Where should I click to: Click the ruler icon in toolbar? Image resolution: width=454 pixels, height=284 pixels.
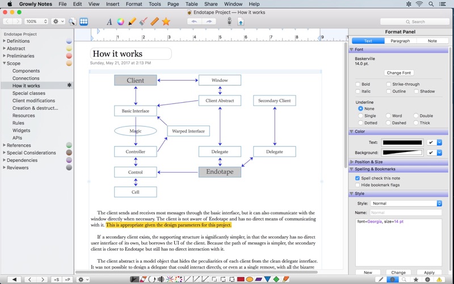(154, 22)
